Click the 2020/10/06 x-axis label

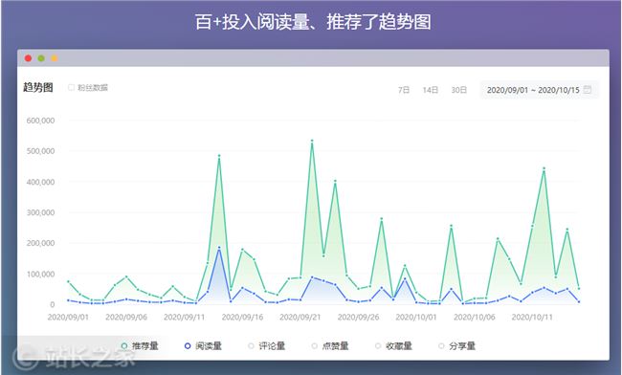pos(475,318)
